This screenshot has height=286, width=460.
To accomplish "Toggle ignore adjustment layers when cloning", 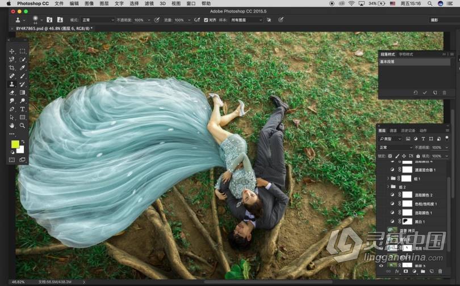I will 269,20.
